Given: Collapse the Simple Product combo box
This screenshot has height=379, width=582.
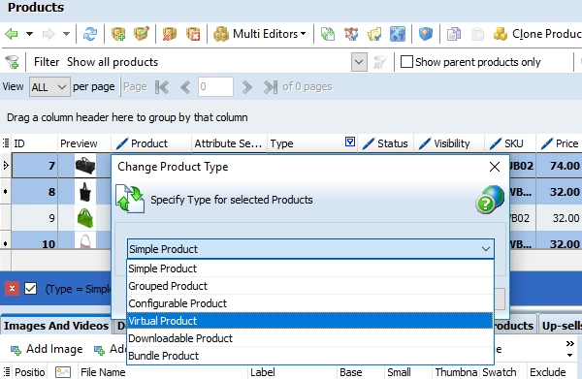Looking at the screenshot, I should pos(486,249).
